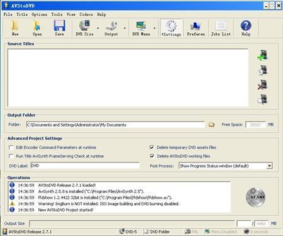Select the 'ffdshow 1.2.4422 32bit is installed' line

coord(105,198)
